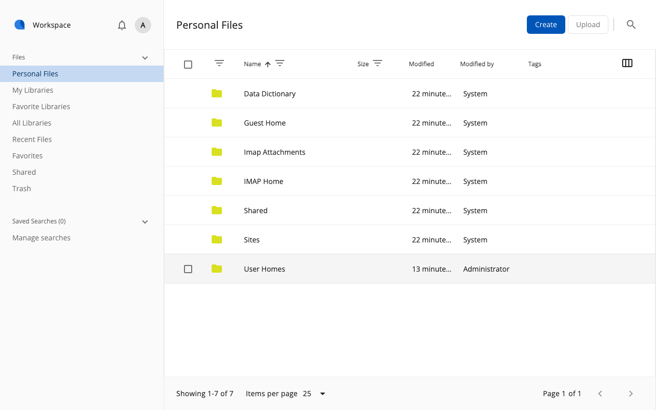Screen dimensions: 656x410
Task: Tick the select-all checkbox in header
Action: 188,65
